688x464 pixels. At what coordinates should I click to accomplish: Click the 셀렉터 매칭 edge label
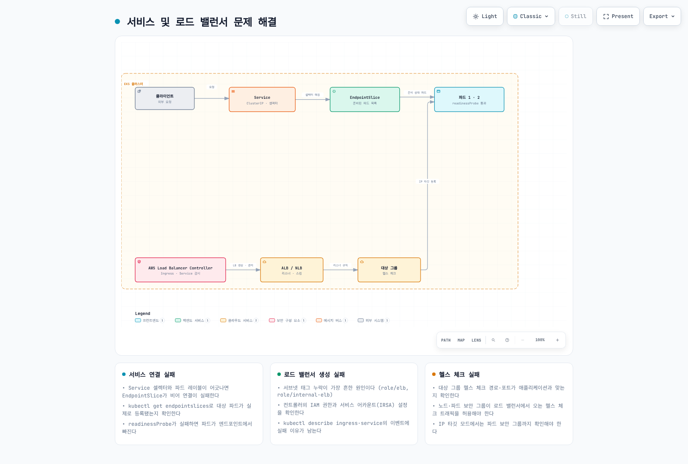(x=313, y=95)
